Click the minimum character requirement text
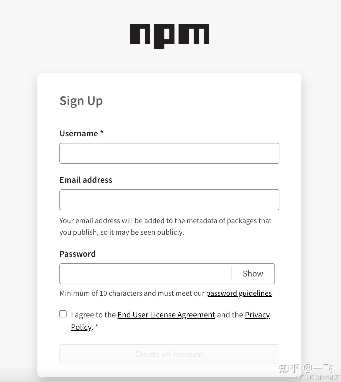Viewport: 341px width, 382px height. coord(132,293)
